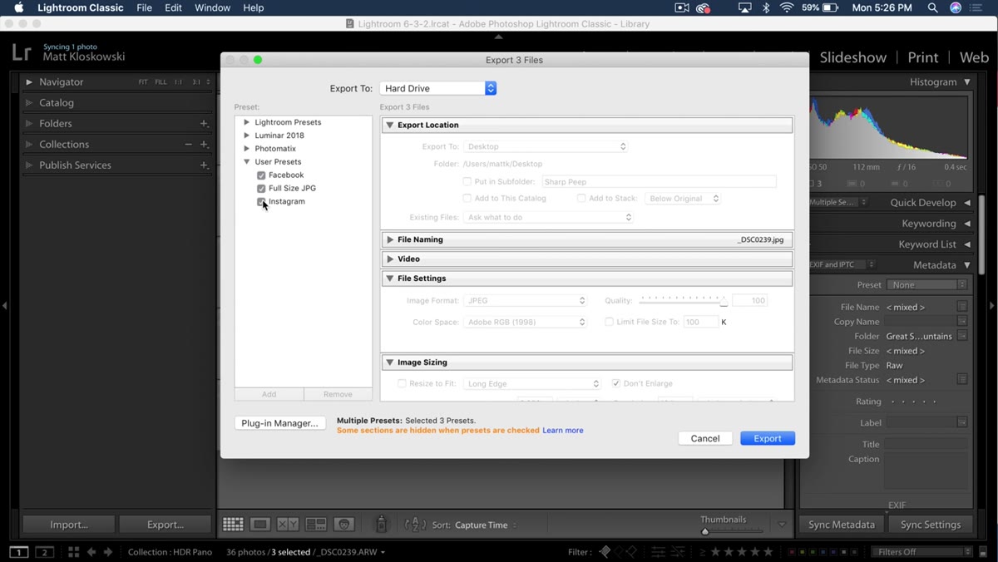Open File menu in menu bar

[144, 7]
